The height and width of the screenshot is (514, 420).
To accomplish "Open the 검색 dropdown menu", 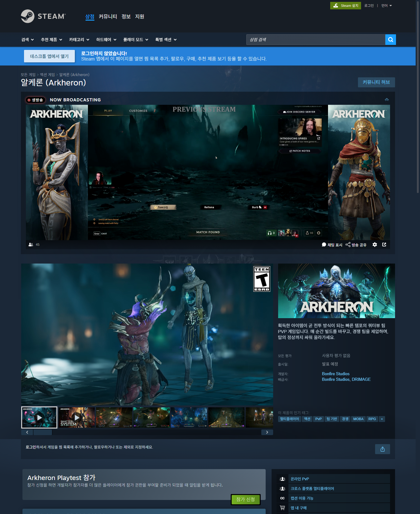I will [27, 40].
